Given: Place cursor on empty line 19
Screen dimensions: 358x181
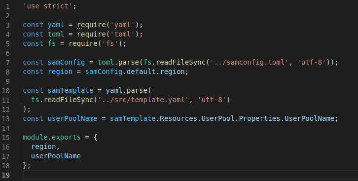Looking at the screenshot, I should tap(190, 175).
